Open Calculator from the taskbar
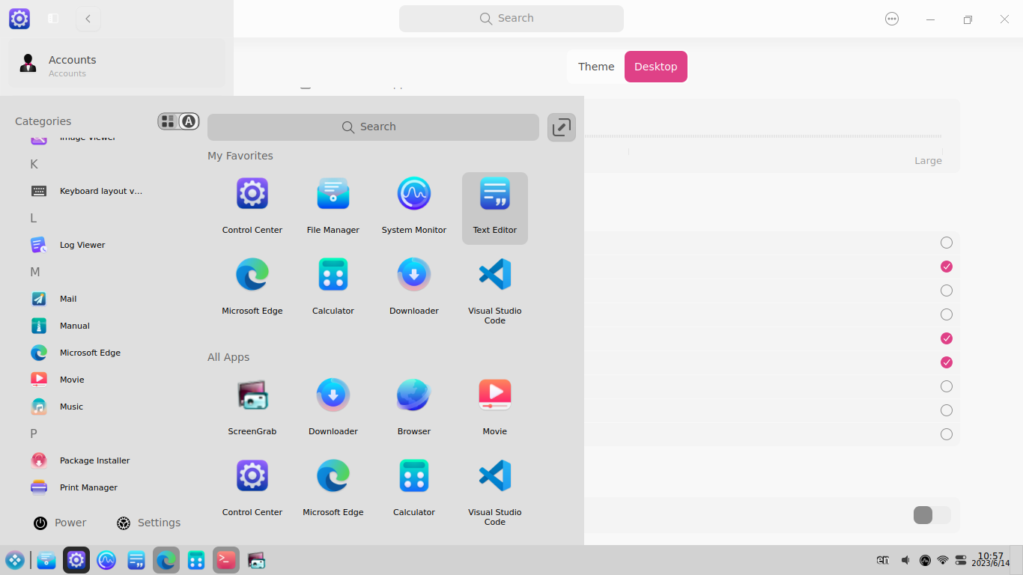Viewport: 1023px width, 575px height. pos(195,559)
